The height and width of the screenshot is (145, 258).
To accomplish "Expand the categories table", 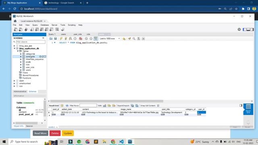I will pyautogui.click(x=21, y=54).
